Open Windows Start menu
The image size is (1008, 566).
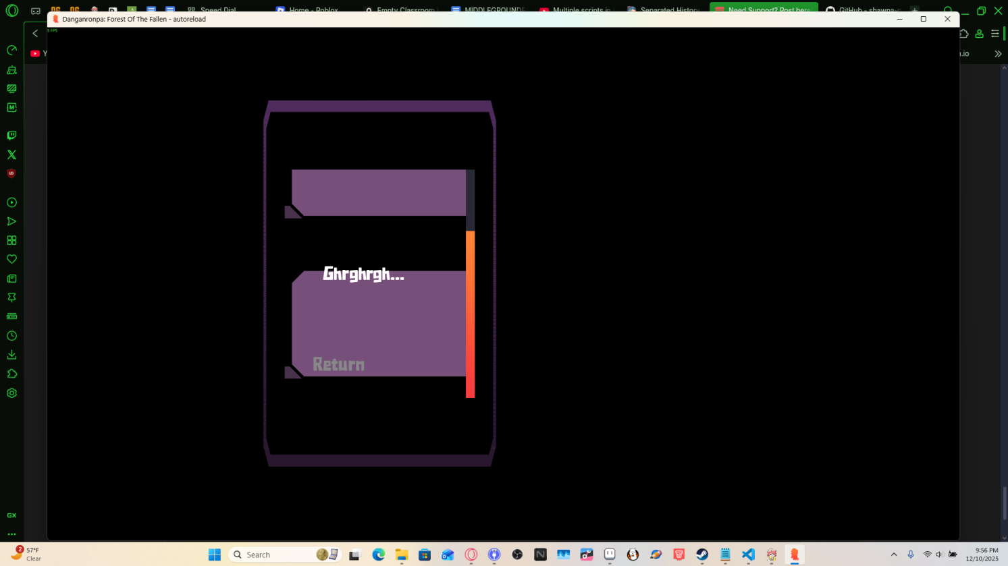pyautogui.click(x=215, y=555)
